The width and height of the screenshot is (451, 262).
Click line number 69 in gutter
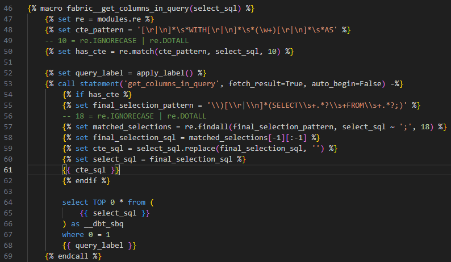pyautogui.click(x=8, y=256)
